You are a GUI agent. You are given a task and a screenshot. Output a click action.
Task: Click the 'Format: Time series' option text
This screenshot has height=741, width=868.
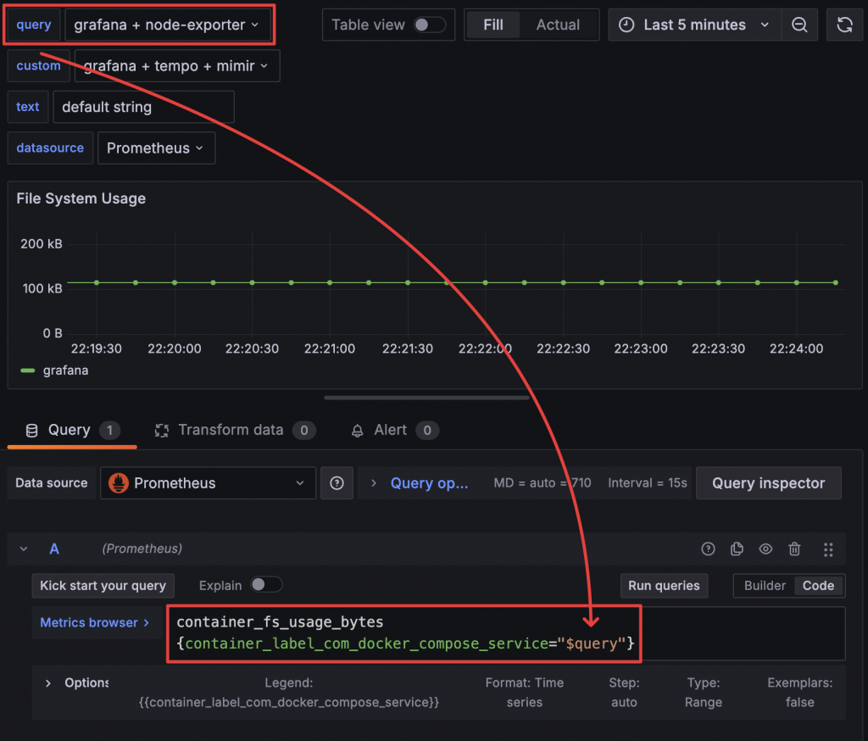coord(524,693)
